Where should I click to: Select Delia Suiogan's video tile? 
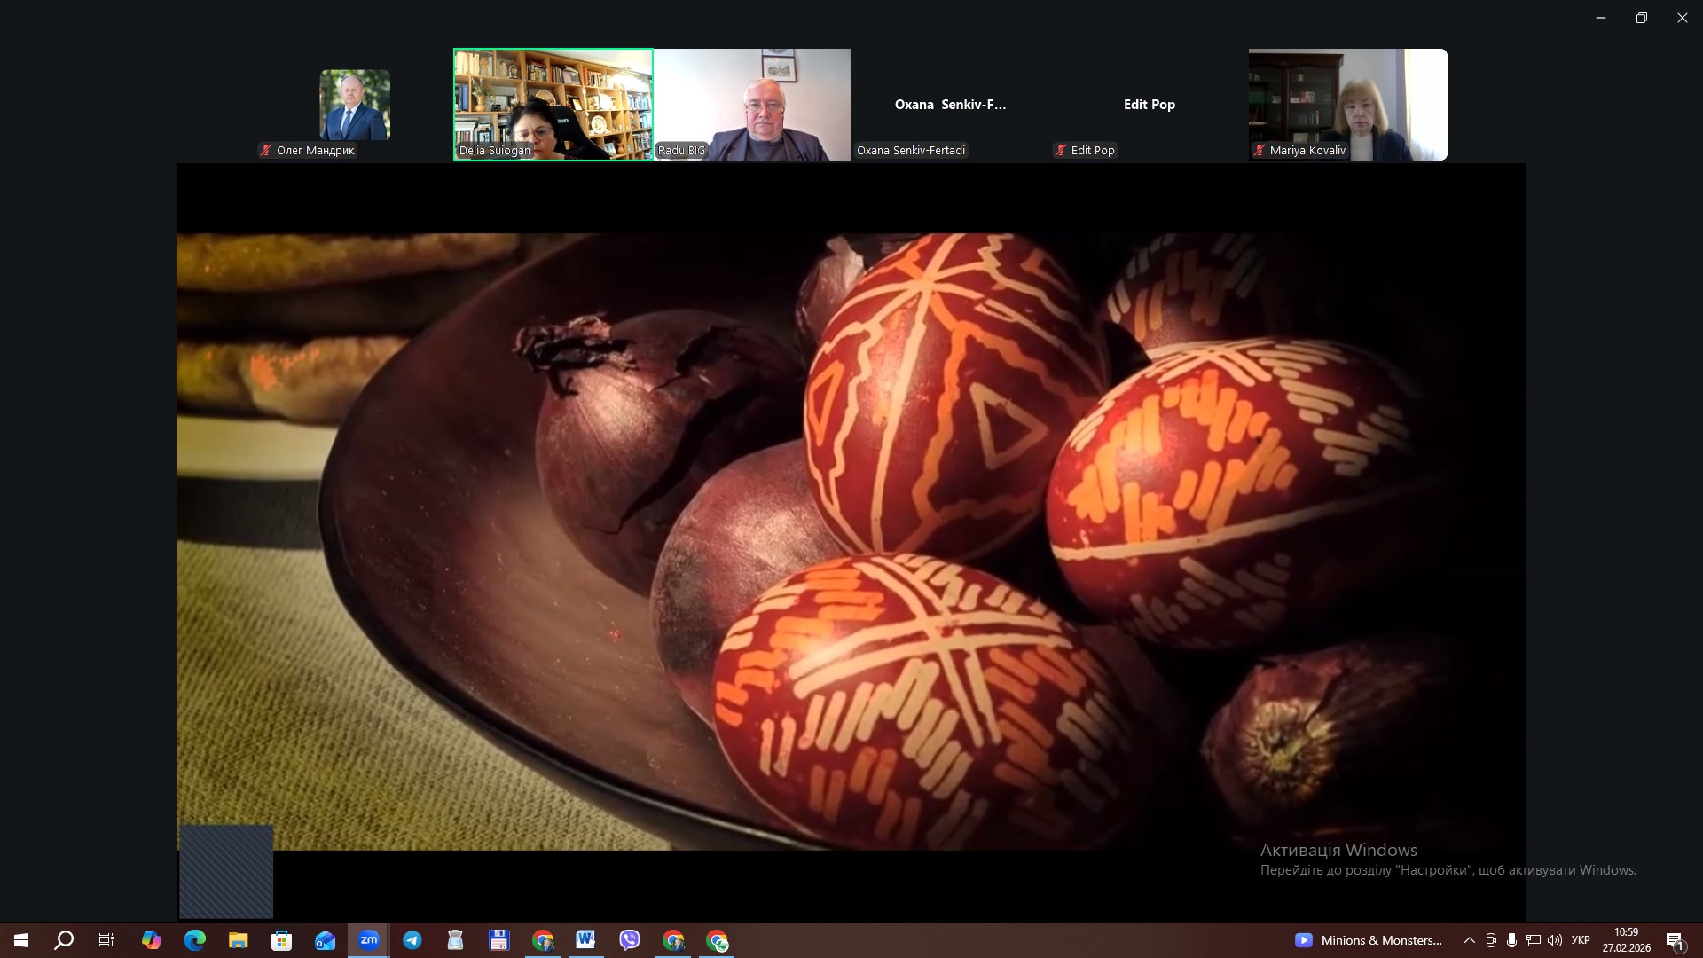tap(553, 105)
